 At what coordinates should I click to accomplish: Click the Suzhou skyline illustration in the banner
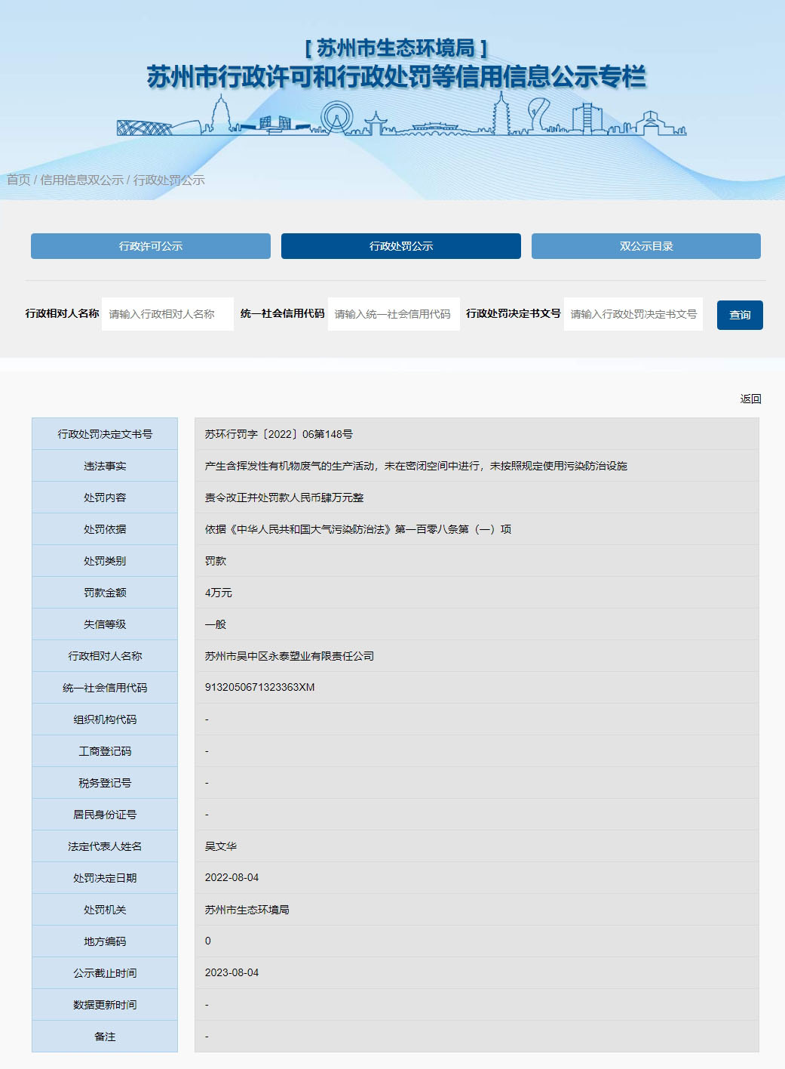coord(401,118)
